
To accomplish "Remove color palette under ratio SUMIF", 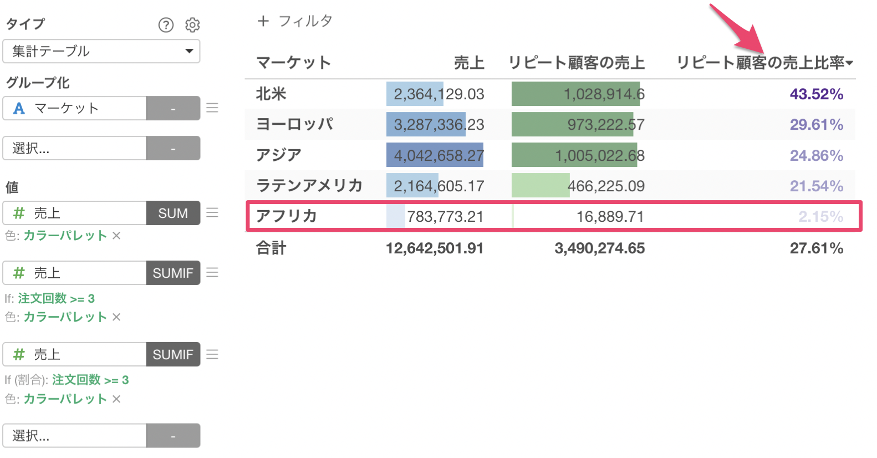I will click(116, 399).
